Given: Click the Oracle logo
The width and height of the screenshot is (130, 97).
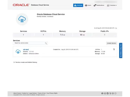Looking at the screenshot, I should [21, 5].
